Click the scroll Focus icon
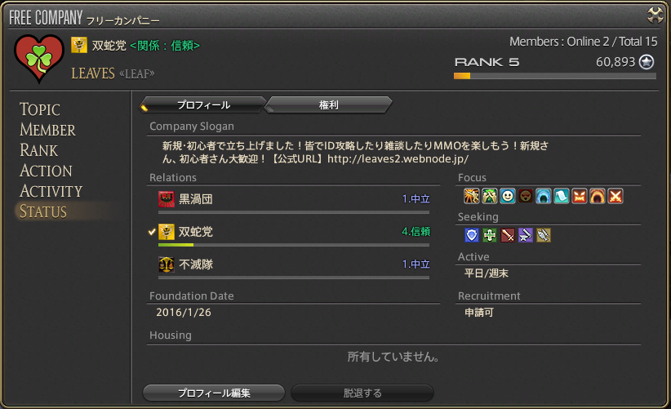This screenshot has width=671, height=409. click(x=562, y=196)
